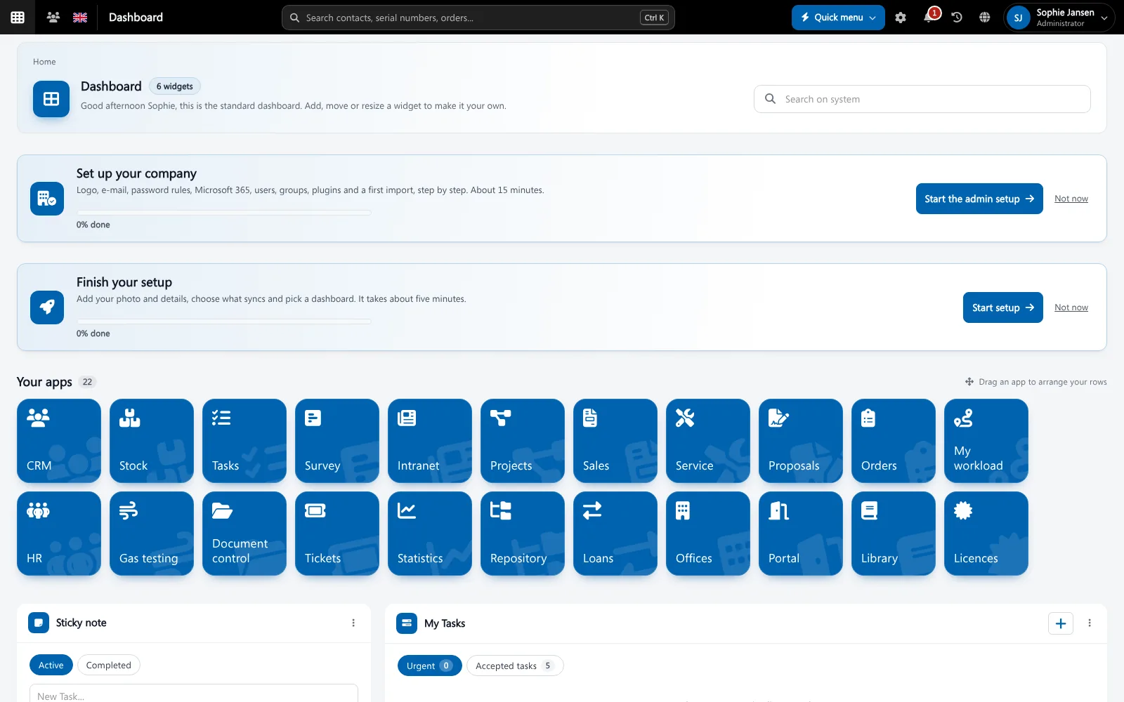
Task: Select the Completed sticky note tab
Action: click(109, 665)
